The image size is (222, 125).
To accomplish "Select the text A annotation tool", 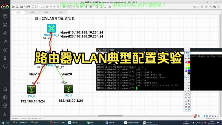I will [x=189, y=88].
